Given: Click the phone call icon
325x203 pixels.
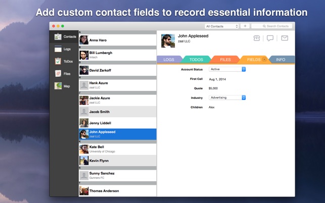Looking at the screenshot, I should [x=257, y=38].
